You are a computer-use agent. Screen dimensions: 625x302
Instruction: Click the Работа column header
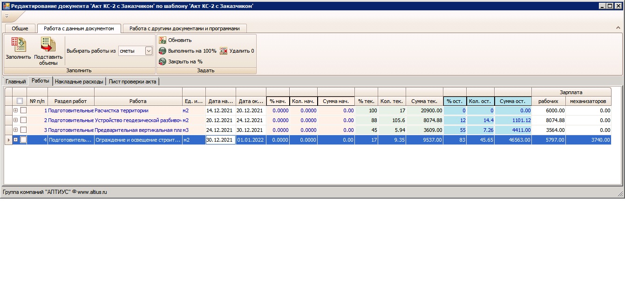coord(138,101)
